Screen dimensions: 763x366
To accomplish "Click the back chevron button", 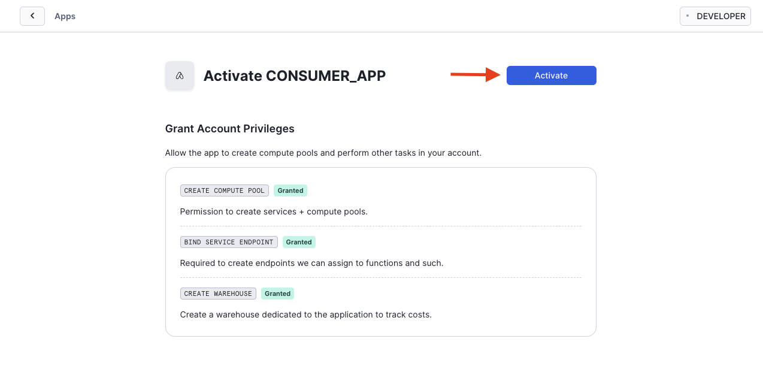I will point(32,16).
